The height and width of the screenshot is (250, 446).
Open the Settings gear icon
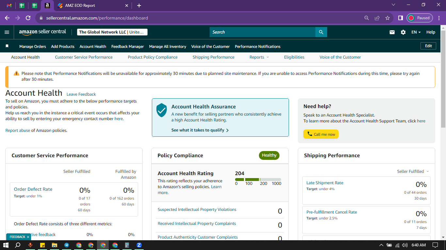pos(403,32)
